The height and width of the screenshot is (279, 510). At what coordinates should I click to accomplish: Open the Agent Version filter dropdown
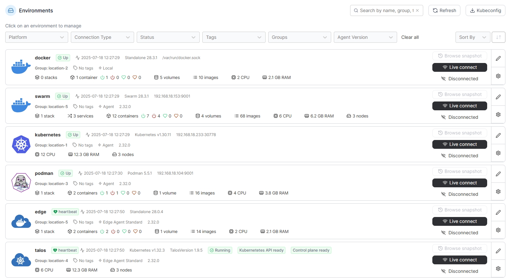(x=365, y=37)
